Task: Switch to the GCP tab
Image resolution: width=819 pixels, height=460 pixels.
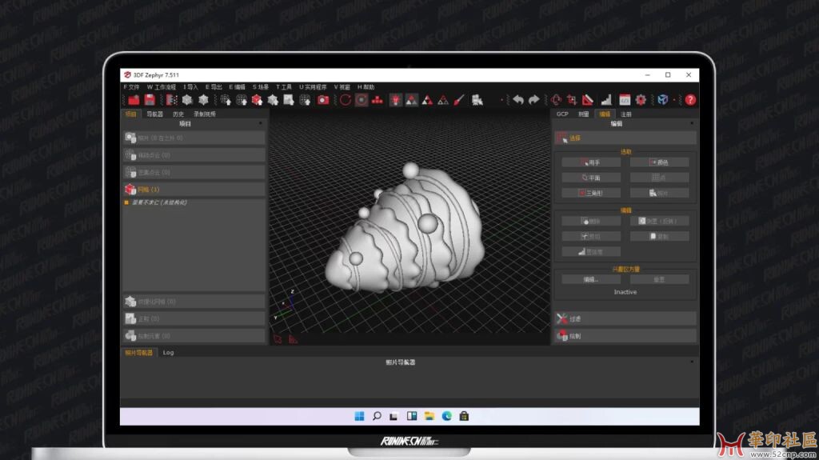Action: click(x=562, y=114)
